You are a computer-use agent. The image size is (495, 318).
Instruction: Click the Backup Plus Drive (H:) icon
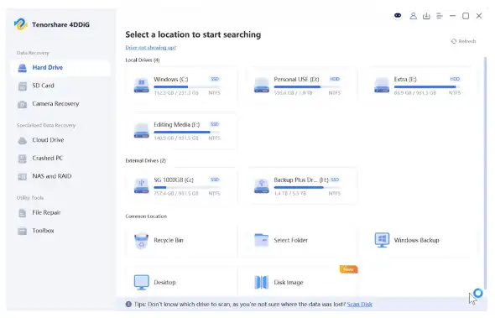[262, 186]
